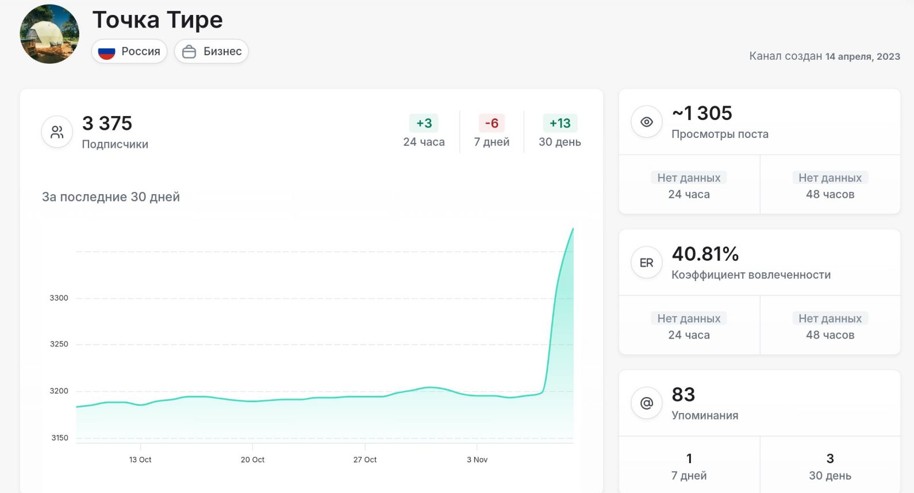The height and width of the screenshot is (493, 914).
Task: Click the peak of the subscriber graph
Action: pyautogui.click(x=573, y=229)
